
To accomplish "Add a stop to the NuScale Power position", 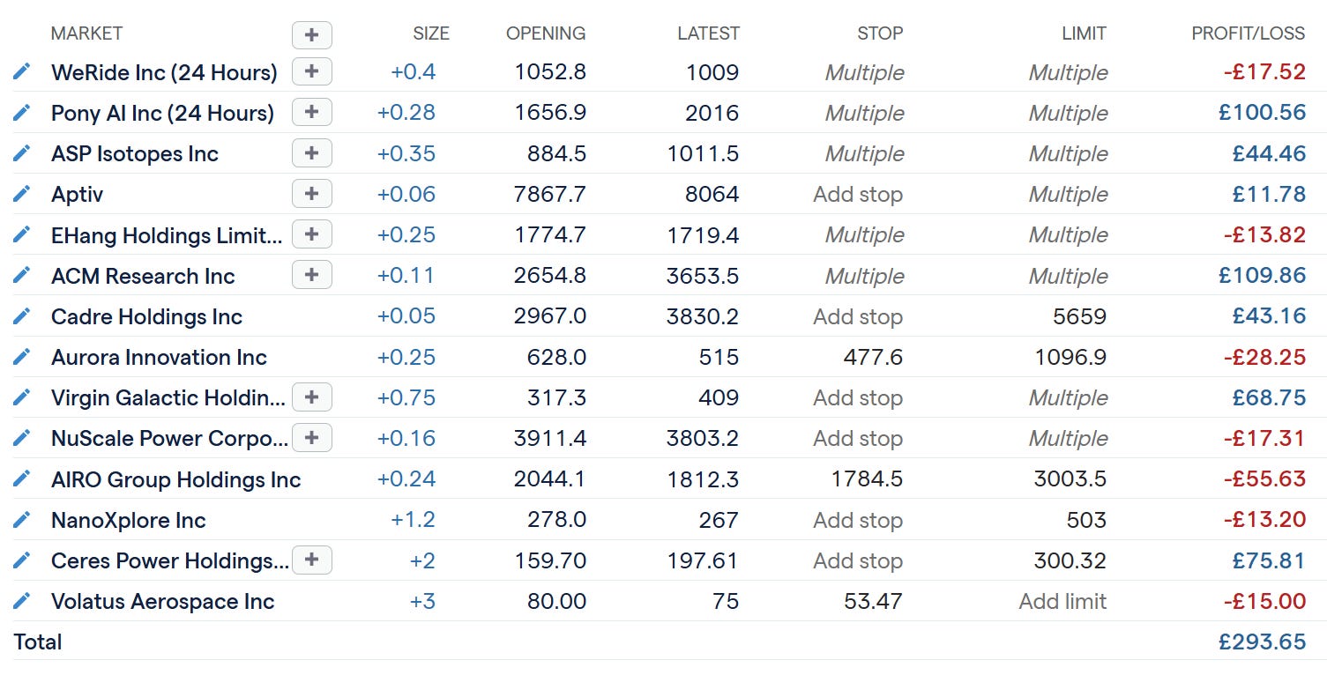I will 857,438.
